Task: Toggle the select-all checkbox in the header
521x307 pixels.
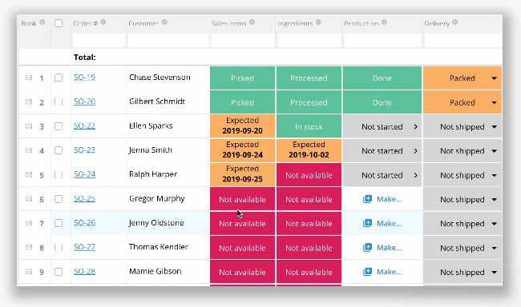Action: click(x=59, y=23)
